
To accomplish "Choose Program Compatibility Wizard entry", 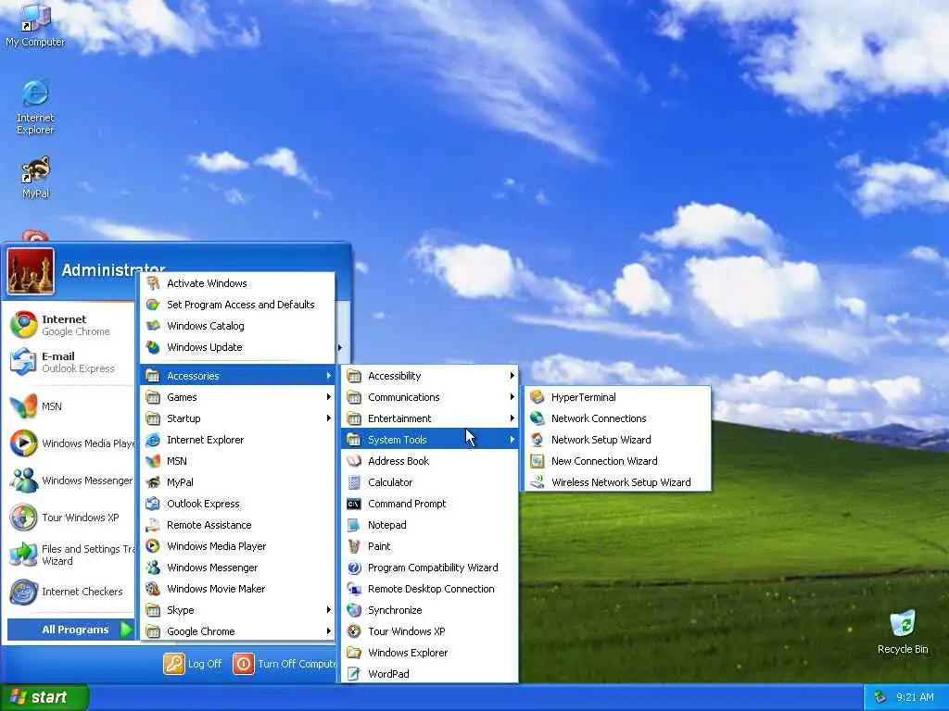I will [x=430, y=568].
